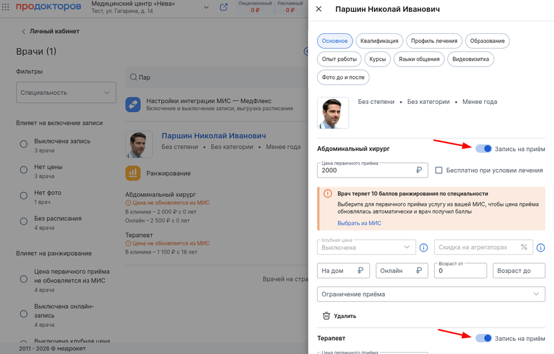Click doctor photo in the doctors list
The height and width of the screenshot is (354, 554).
coord(139,145)
